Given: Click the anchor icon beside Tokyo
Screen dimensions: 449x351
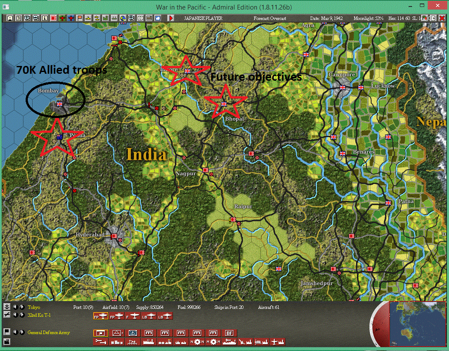Looking at the screenshot, I should click(7, 307).
